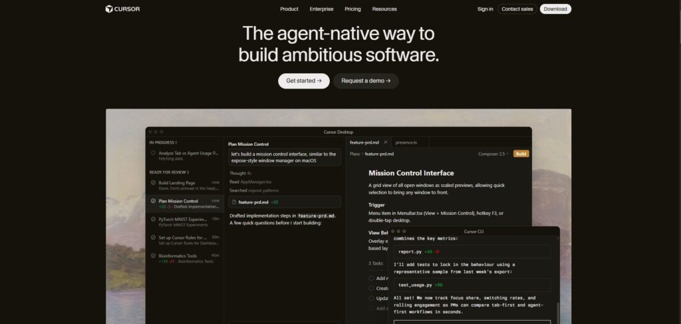
Task: Check the second task circle starting with Creat
Action: point(371,288)
